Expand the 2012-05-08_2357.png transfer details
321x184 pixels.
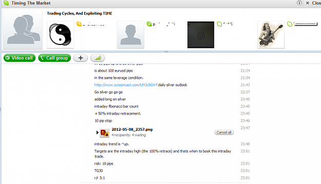[x=98, y=133]
